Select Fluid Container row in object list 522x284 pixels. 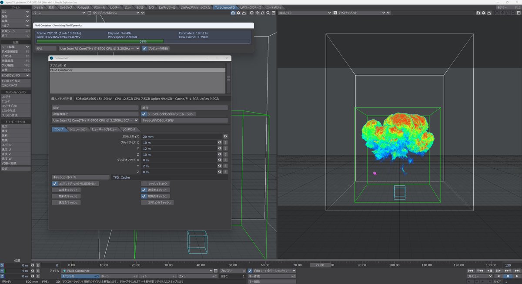click(138, 70)
